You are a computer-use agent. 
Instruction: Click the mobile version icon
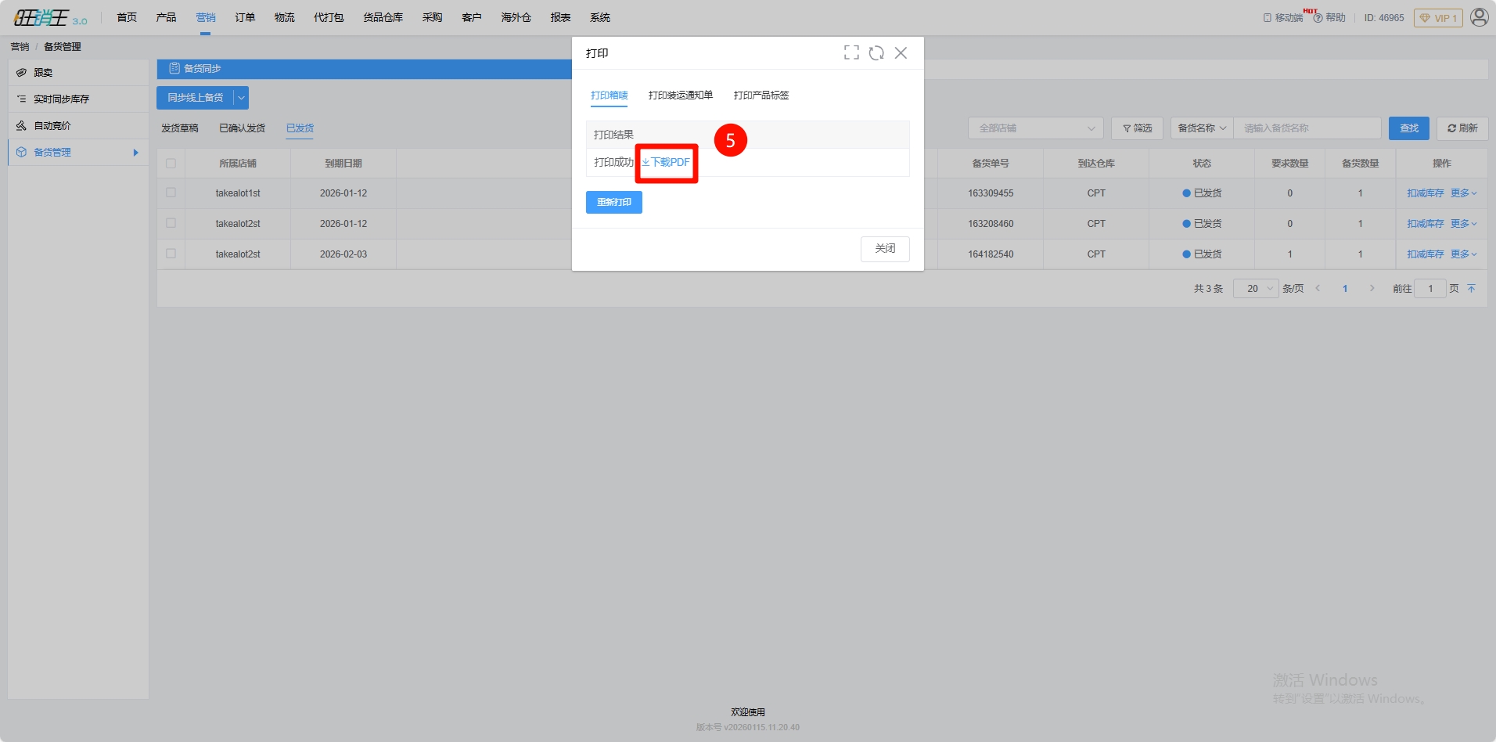click(x=1268, y=18)
